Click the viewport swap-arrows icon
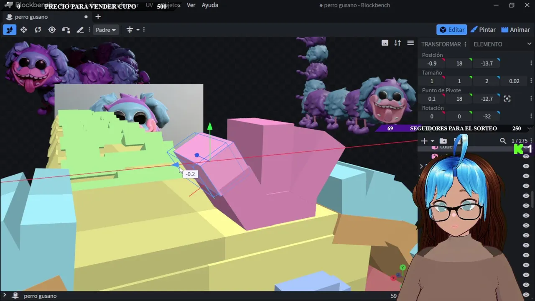535x301 pixels. [397, 43]
